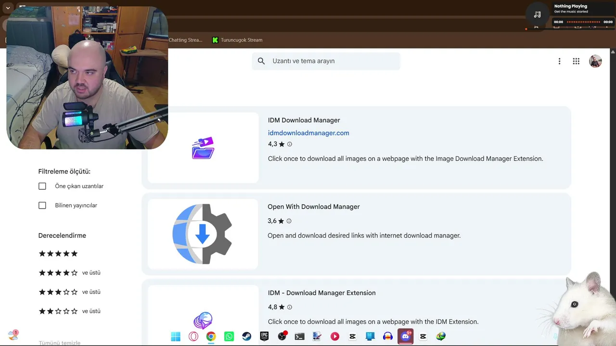Click the 'Nothing Playing' title in the player
Screen dimensions: 616x346
tap(571, 6)
